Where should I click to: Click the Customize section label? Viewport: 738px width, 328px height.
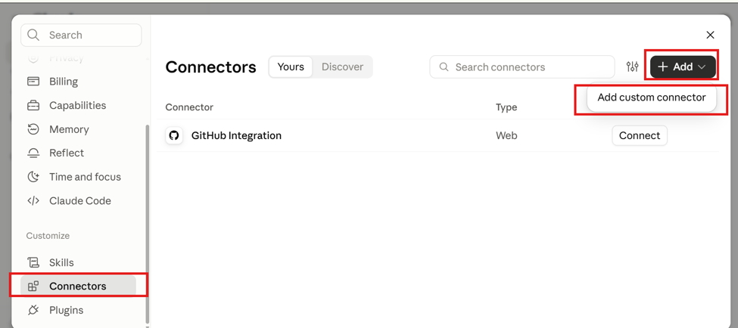[x=48, y=236]
